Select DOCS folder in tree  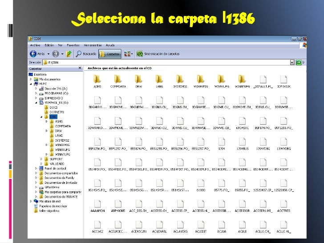tap(53, 107)
